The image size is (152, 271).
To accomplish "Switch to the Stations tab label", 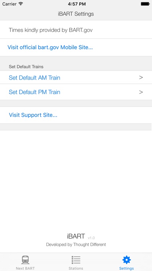I will 76,268.
